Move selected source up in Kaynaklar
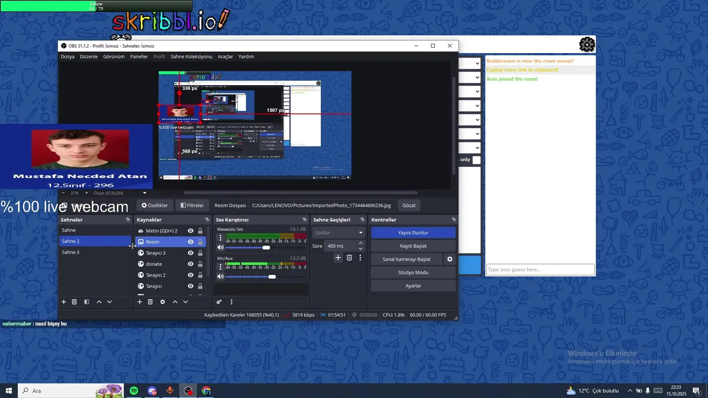The image size is (708, 398). (175, 302)
